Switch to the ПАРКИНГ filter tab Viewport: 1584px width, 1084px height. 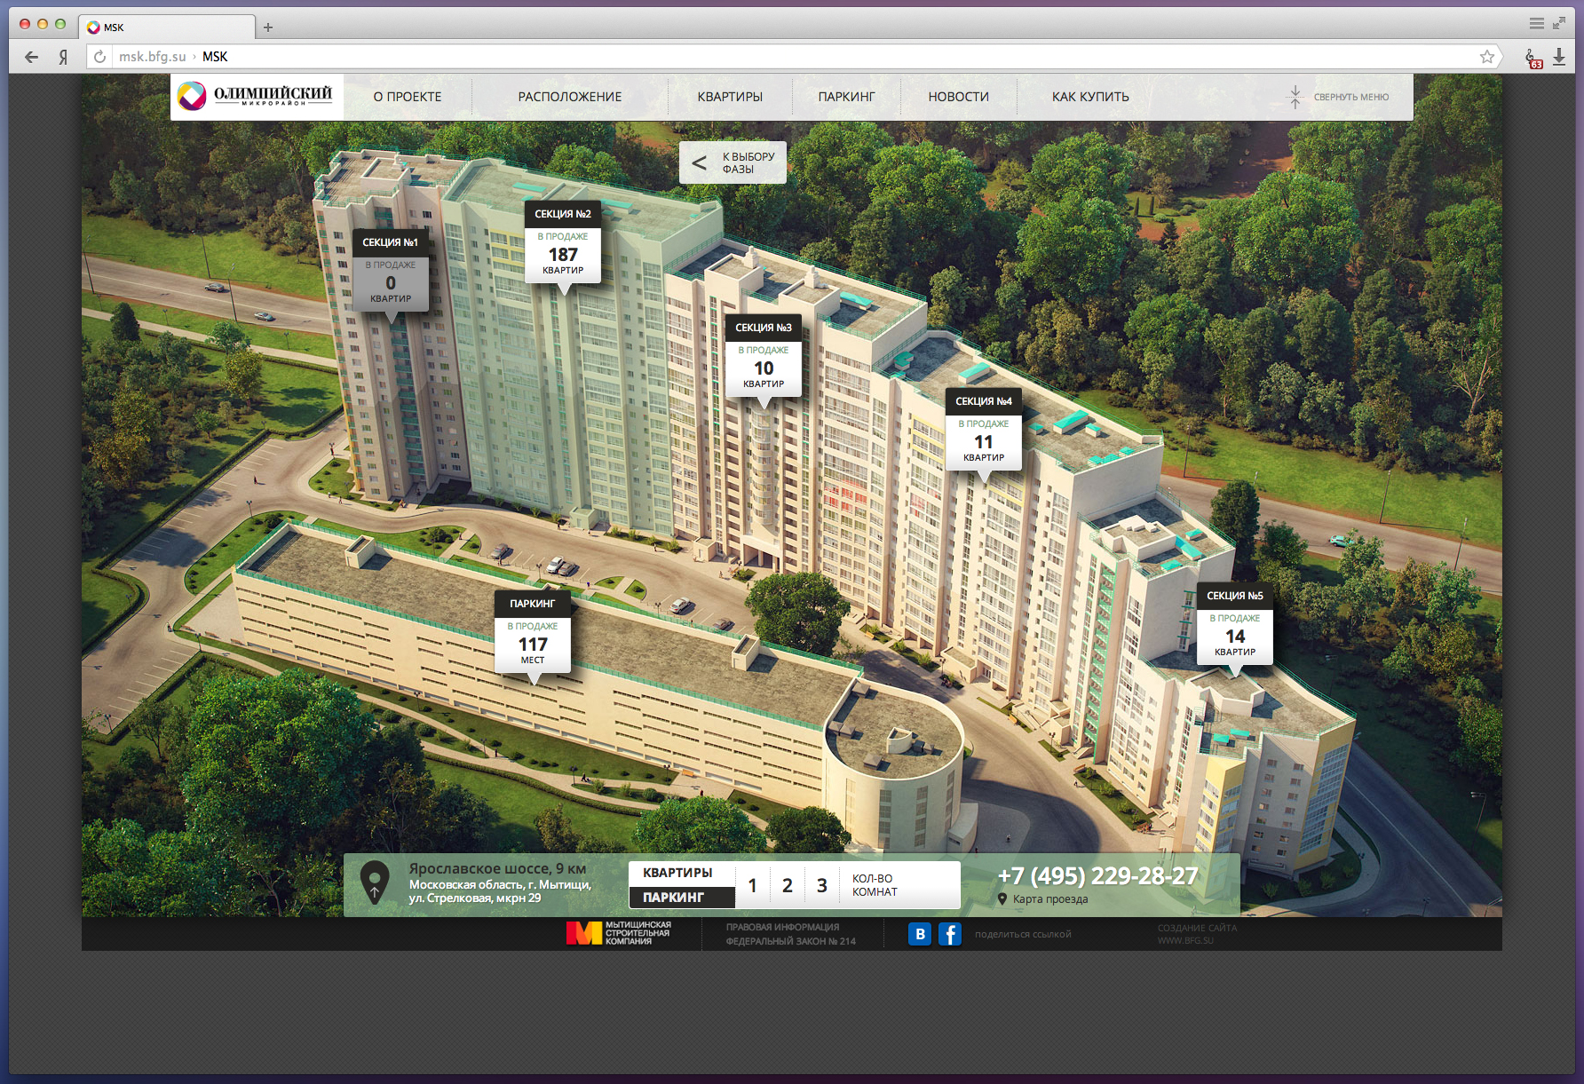(x=682, y=898)
